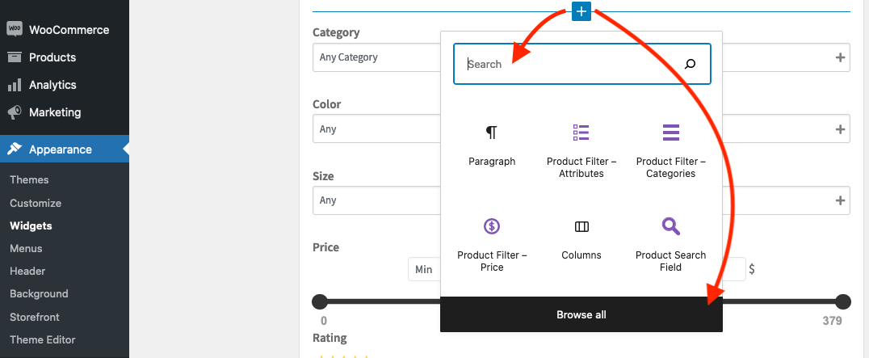Insert the Paragraph block

click(491, 145)
